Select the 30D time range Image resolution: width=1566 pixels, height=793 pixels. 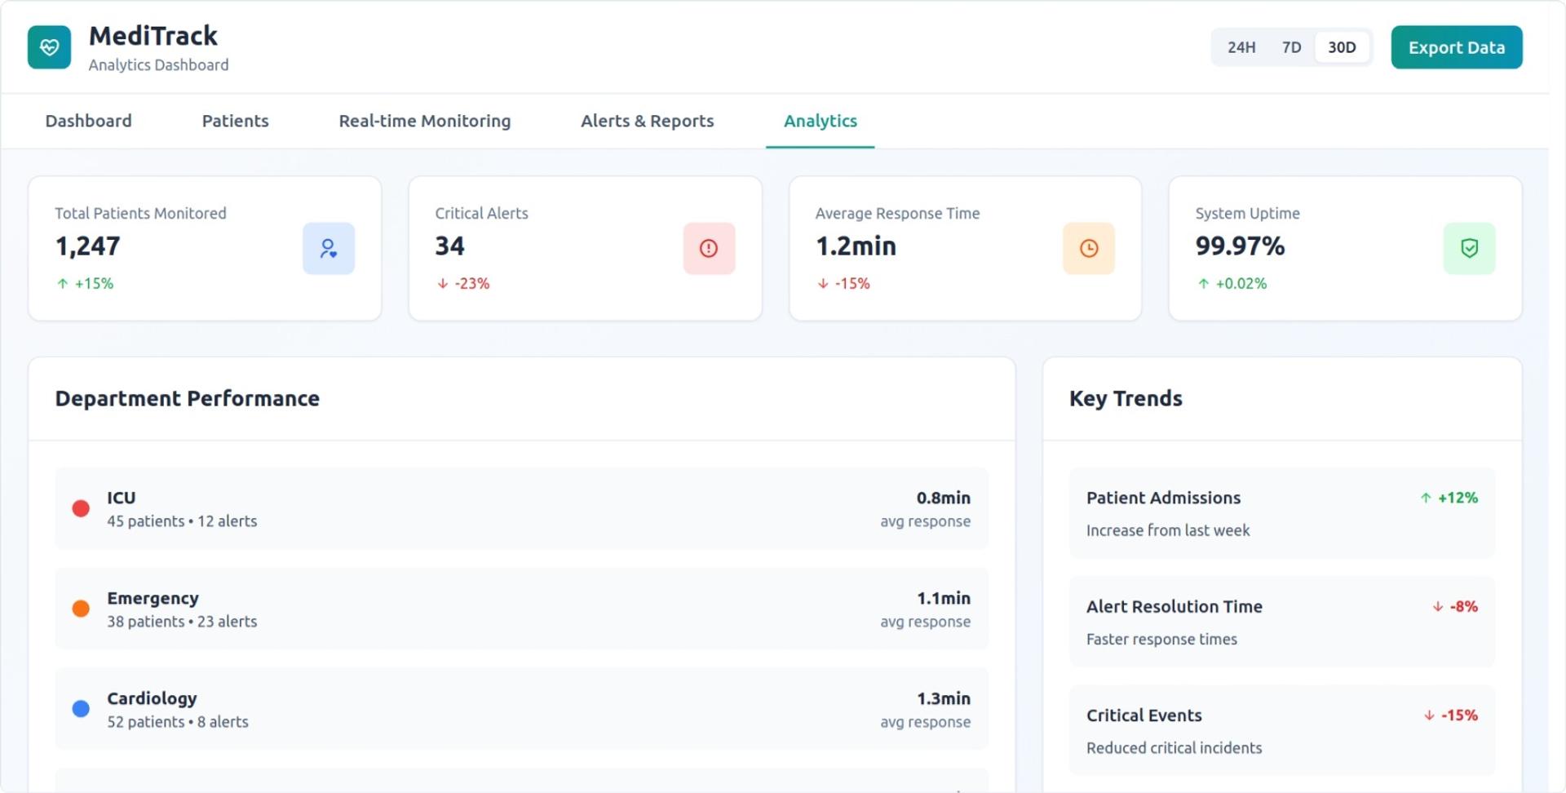[1342, 47]
